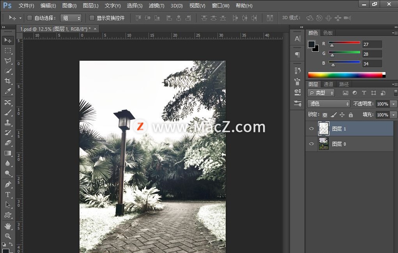Click the foreground color swatch in color panel
This screenshot has height=253, width=398.
point(311,44)
